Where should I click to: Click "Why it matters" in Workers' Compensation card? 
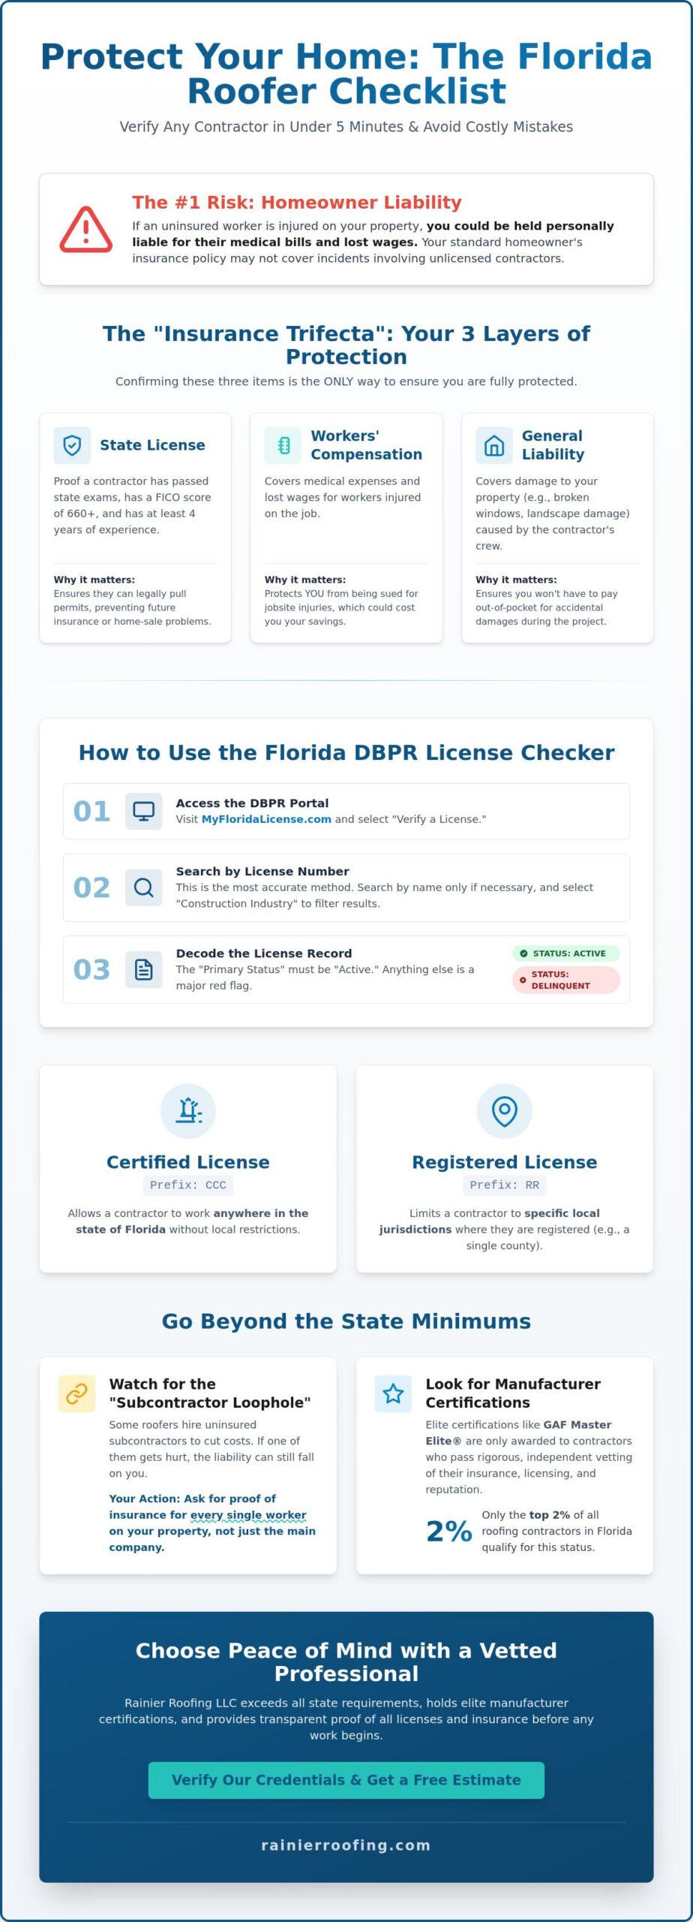pyautogui.click(x=305, y=580)
